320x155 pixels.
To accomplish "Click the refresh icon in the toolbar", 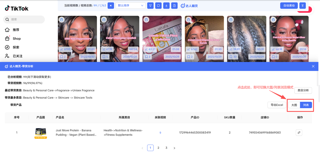I will [x=158, y=5].
